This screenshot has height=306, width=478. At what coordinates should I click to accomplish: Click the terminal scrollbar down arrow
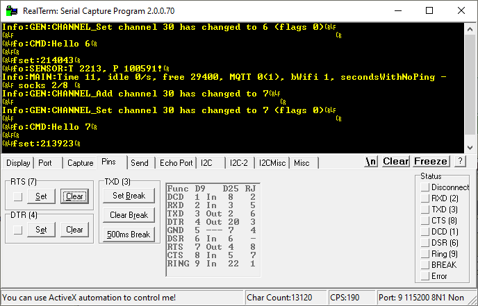470,148
